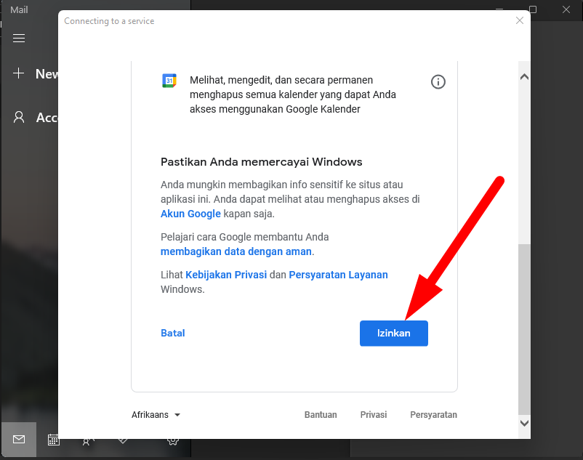Open the Kebijakan Privasi link
583x460 pixels.
point(226,275)
